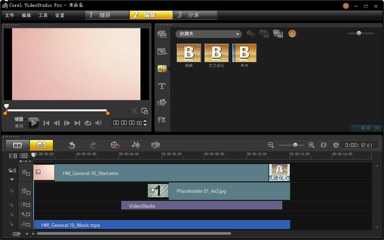Click the scissors split clip icon

(x=135, y=111)
